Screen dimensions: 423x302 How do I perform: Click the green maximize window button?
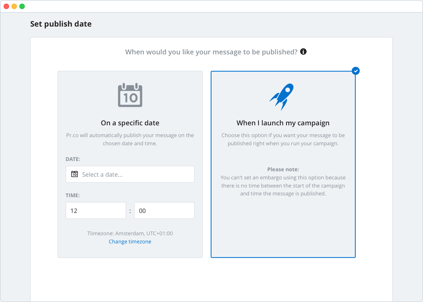pos(22,6)
